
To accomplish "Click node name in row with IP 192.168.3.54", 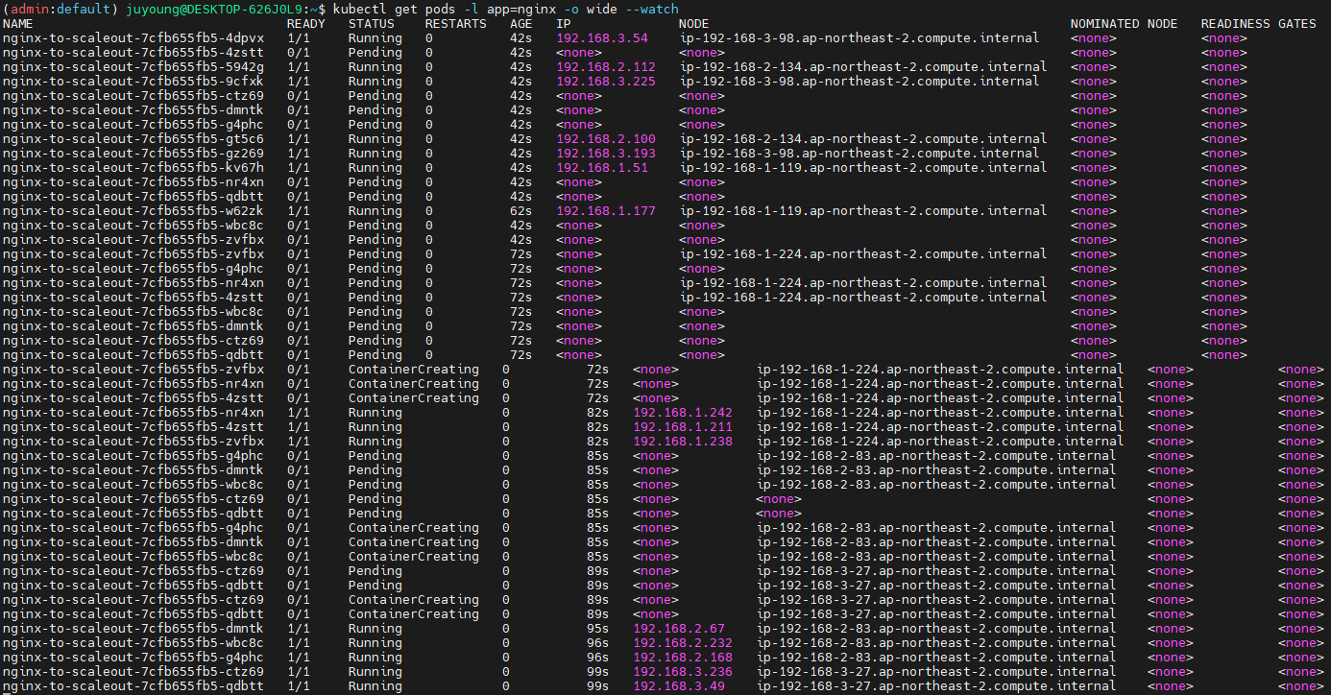I will [x=859, y=38].
